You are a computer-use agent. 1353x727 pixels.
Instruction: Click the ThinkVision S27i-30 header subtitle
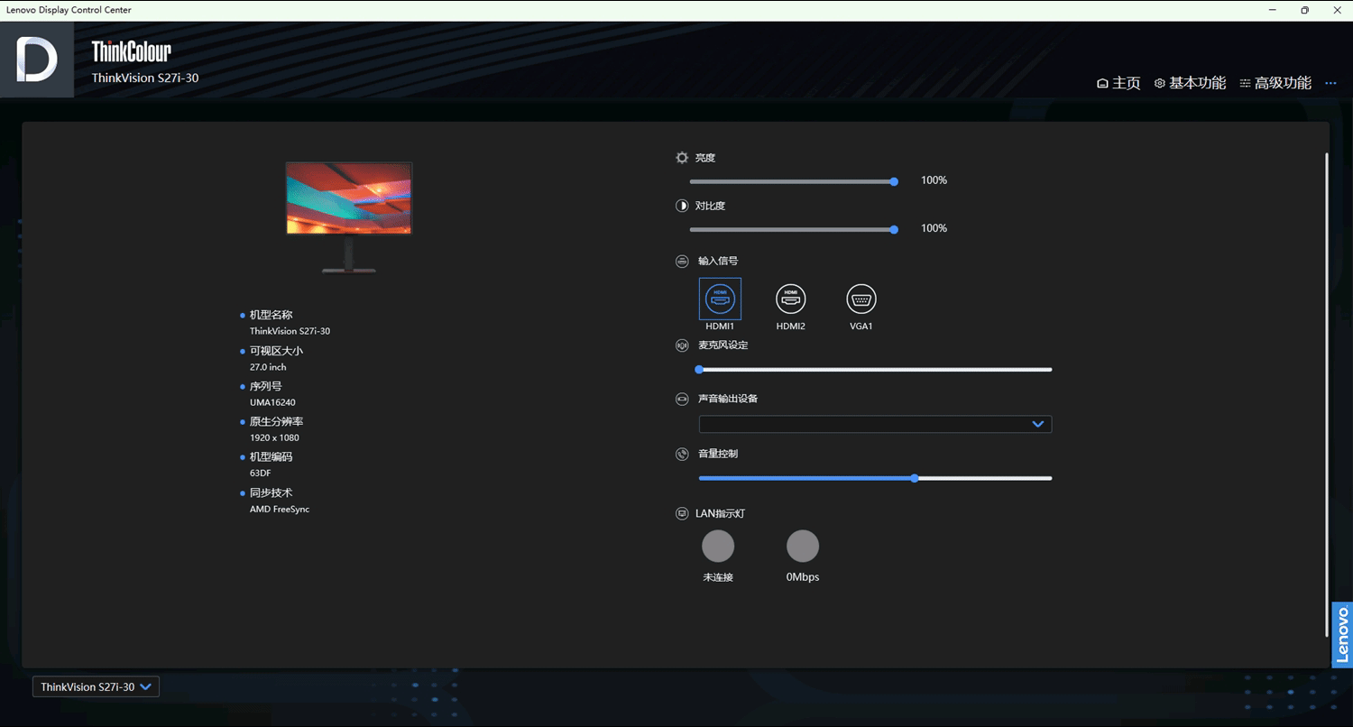point(145,78)
